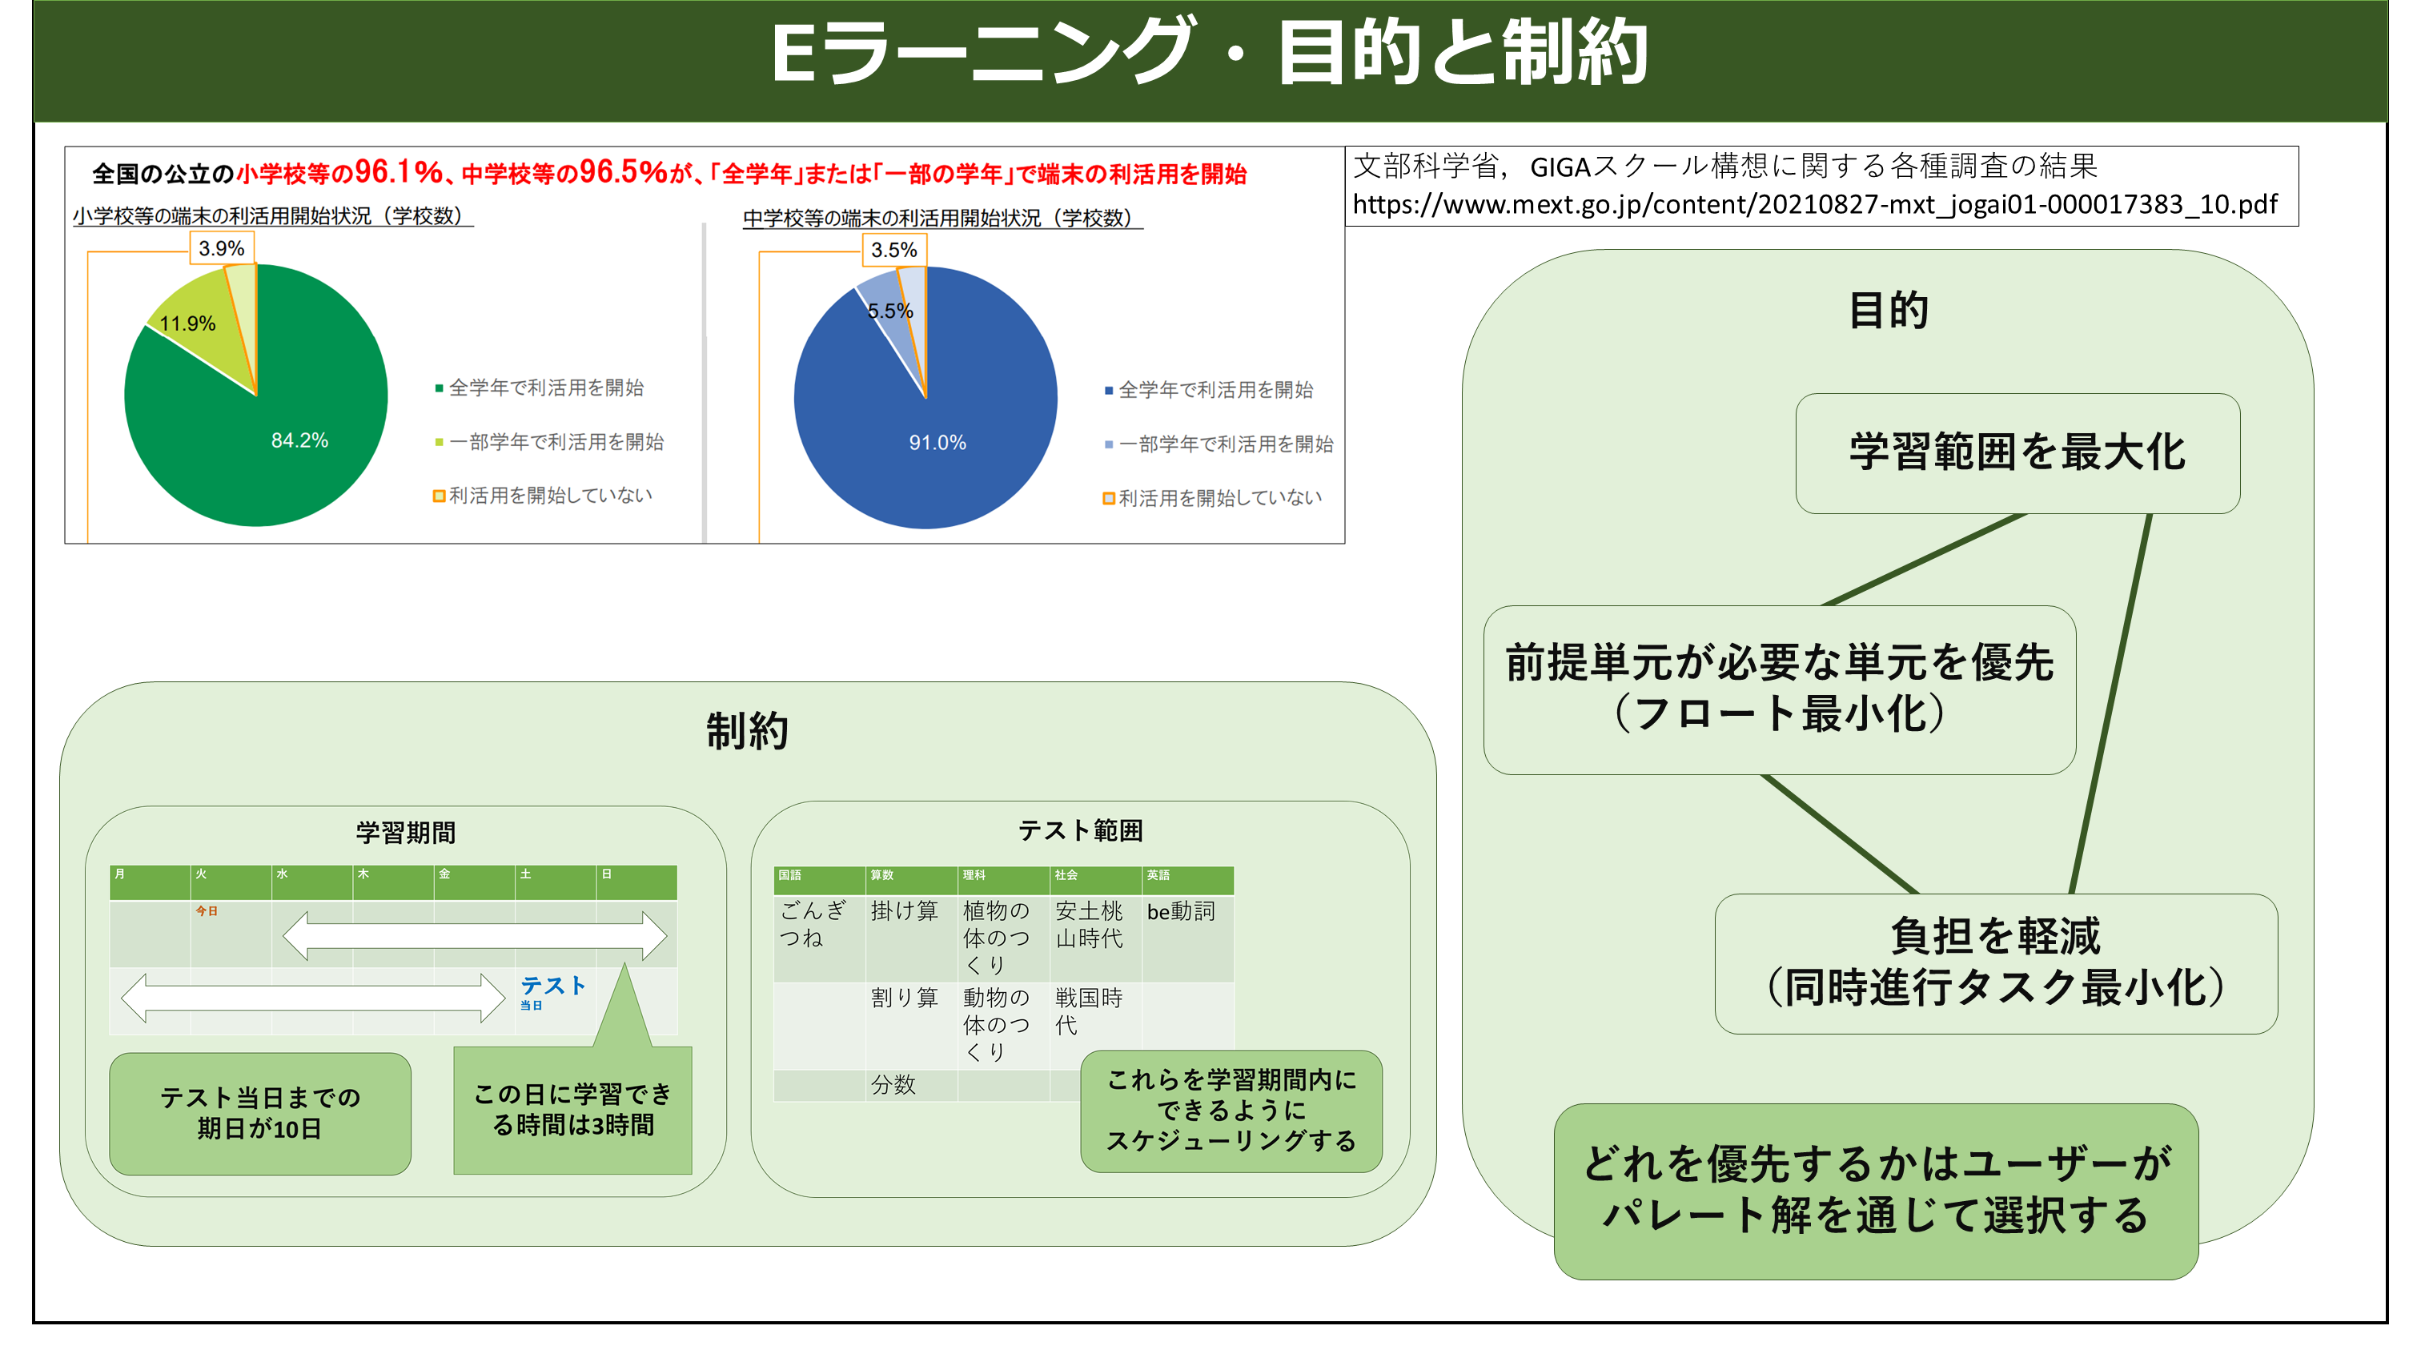Screen dimensions: 2421x1362
Task: Click the MEXT PDF URL link
Action: tap(1814, 204)
